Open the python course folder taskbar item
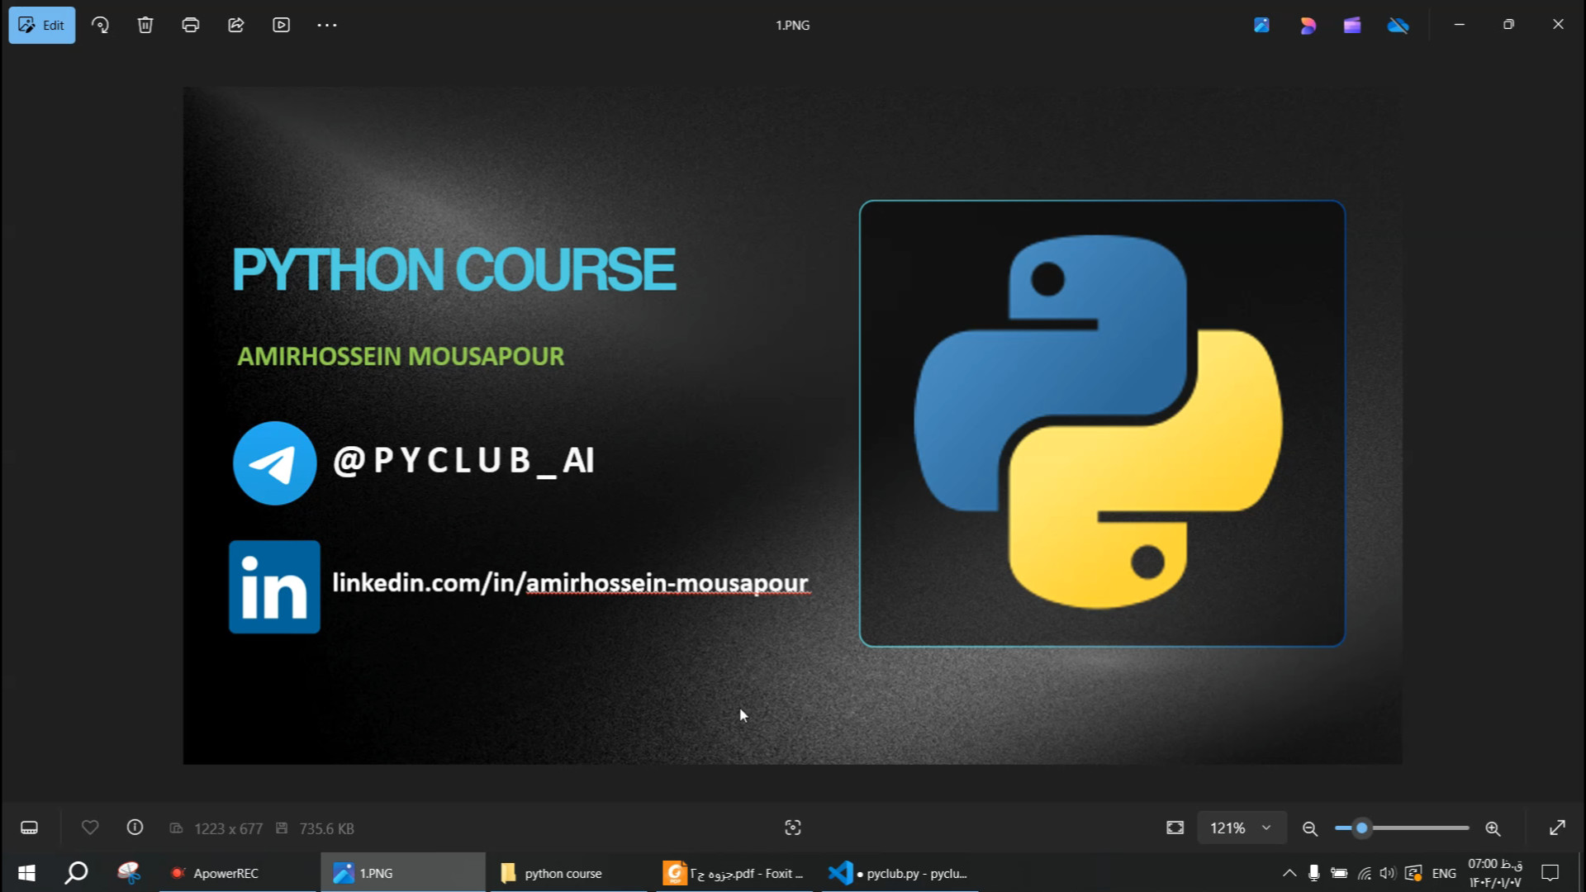This screenshot has height=892, width=1586. (569, 873)
